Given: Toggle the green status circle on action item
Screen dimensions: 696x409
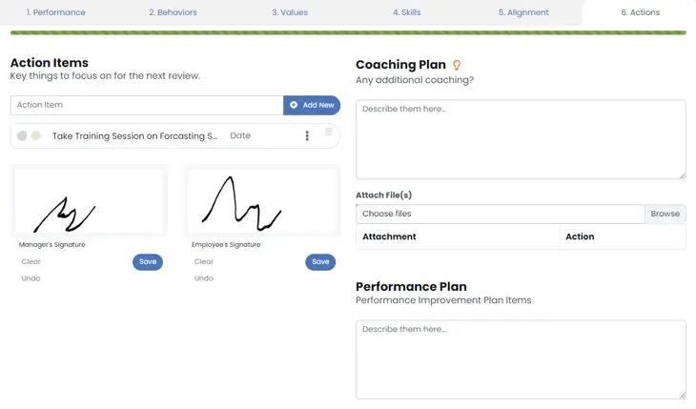Looking at the screenshot, I should click(x=36, y=135).
